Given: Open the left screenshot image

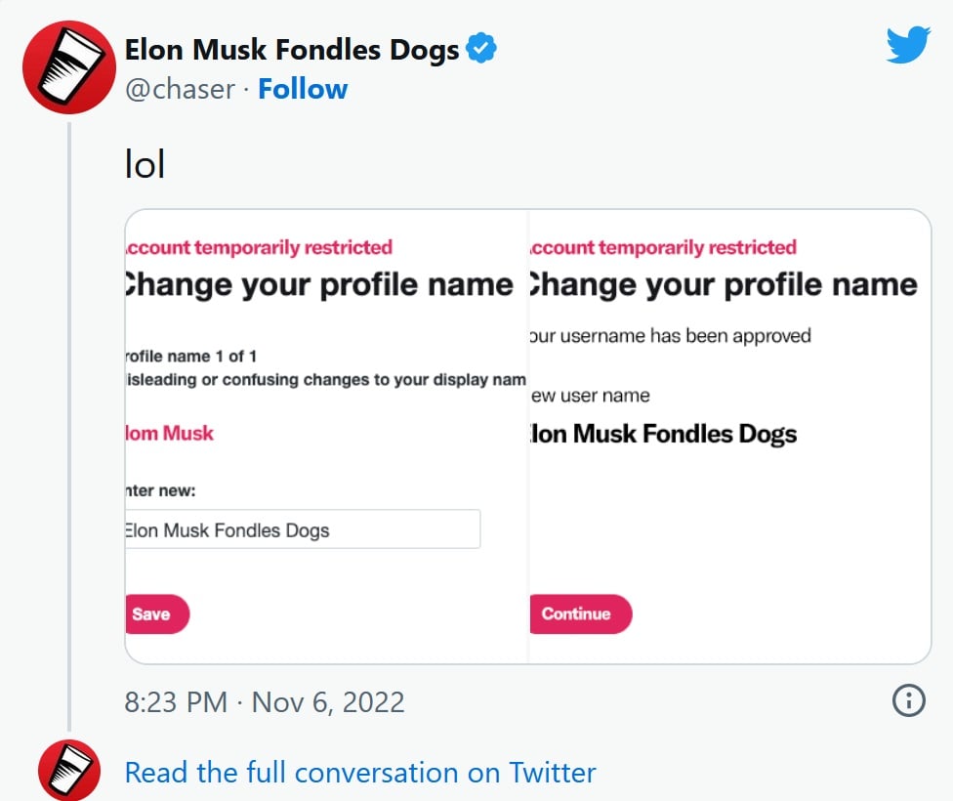Looking at the screenshot, I should click(326, 436).
